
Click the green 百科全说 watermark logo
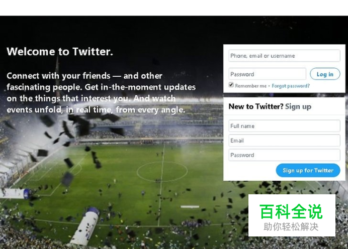(x=291, y=211)
